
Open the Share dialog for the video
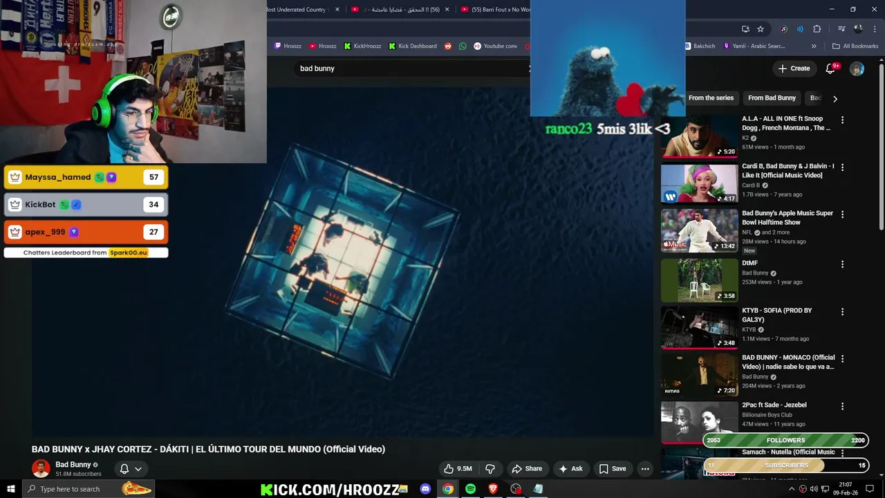[527, 469]
